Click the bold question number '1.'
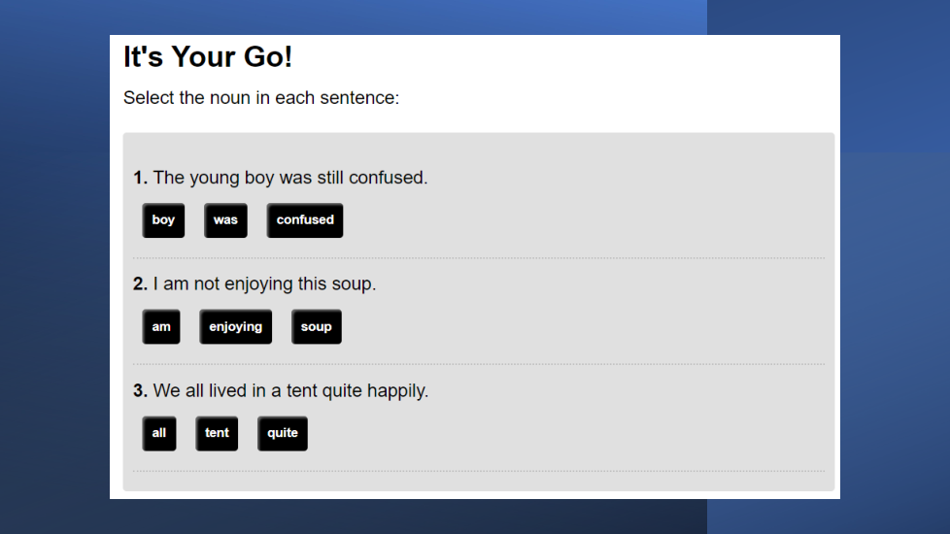This screenshot has width=950, height=534. tap(141, 178)
